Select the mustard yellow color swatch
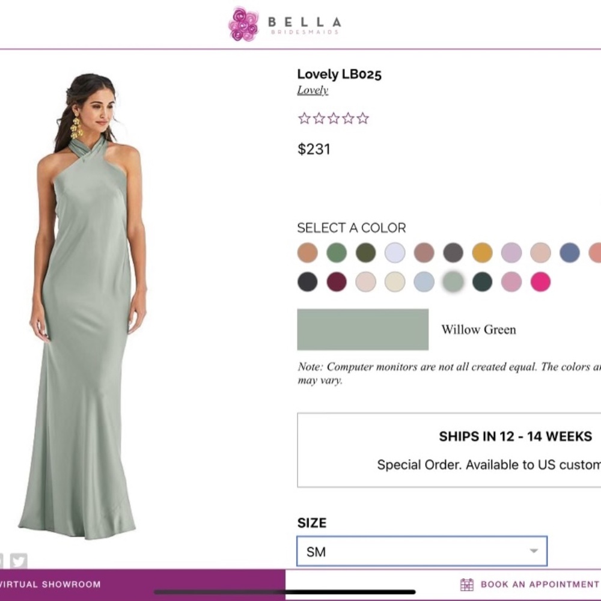Screen dimensions: 601x601 pyautogui.click(x=482, y=252)
